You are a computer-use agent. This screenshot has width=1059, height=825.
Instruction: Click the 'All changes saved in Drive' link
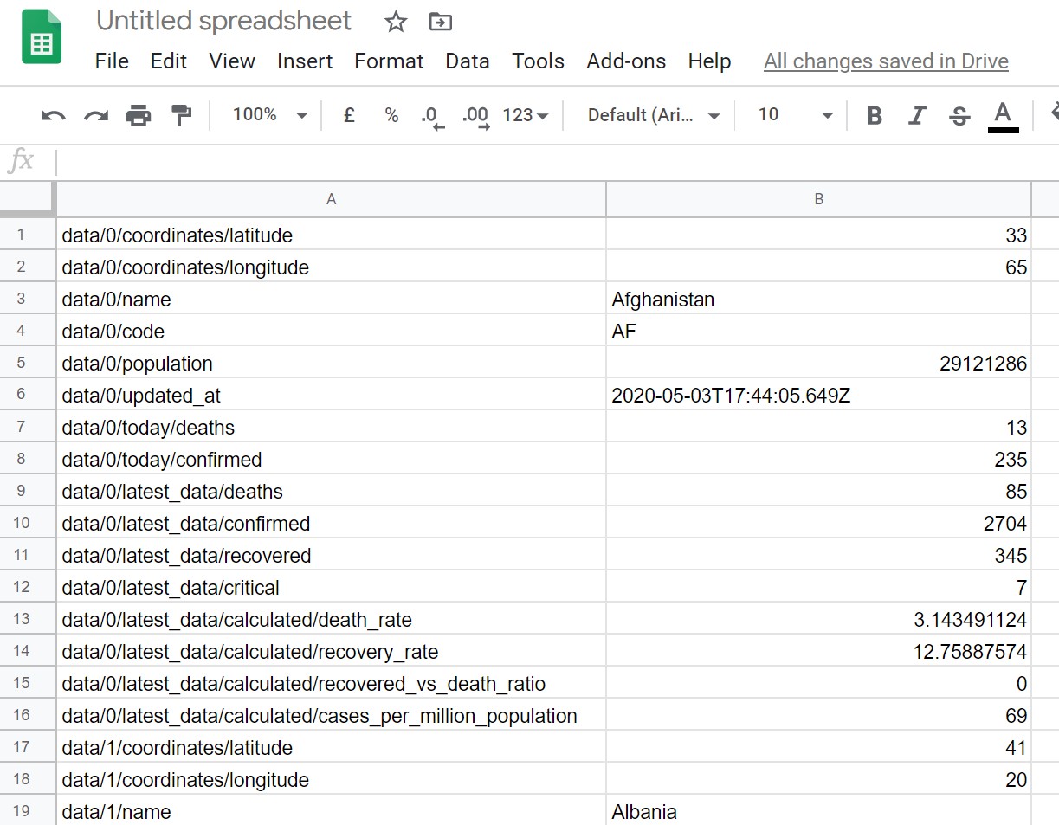pyautogui.click(x=886, y=61)
